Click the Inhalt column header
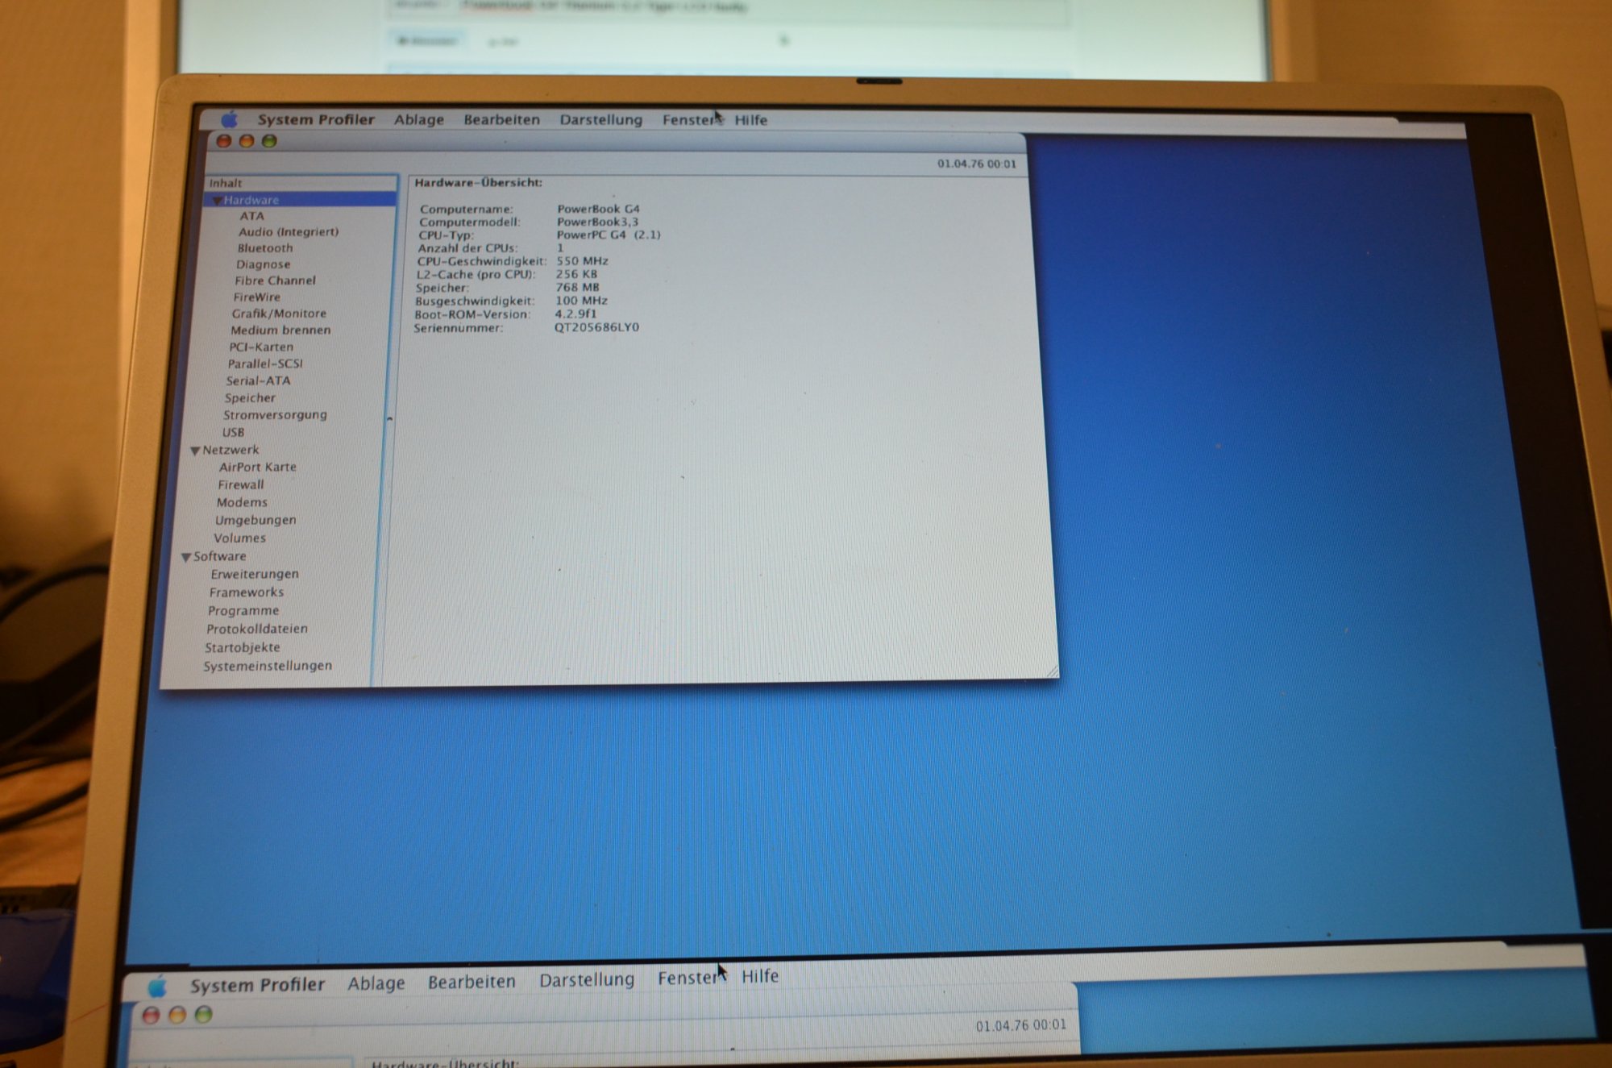Screen dimensions: 1612x1068 pyautogui.click(x=301, y=183)
